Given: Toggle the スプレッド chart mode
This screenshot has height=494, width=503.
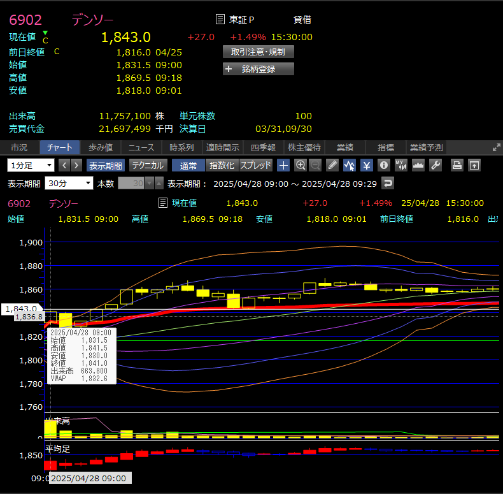Looking at the screenshot, I should pyautogui.click(x=255, y=165).
